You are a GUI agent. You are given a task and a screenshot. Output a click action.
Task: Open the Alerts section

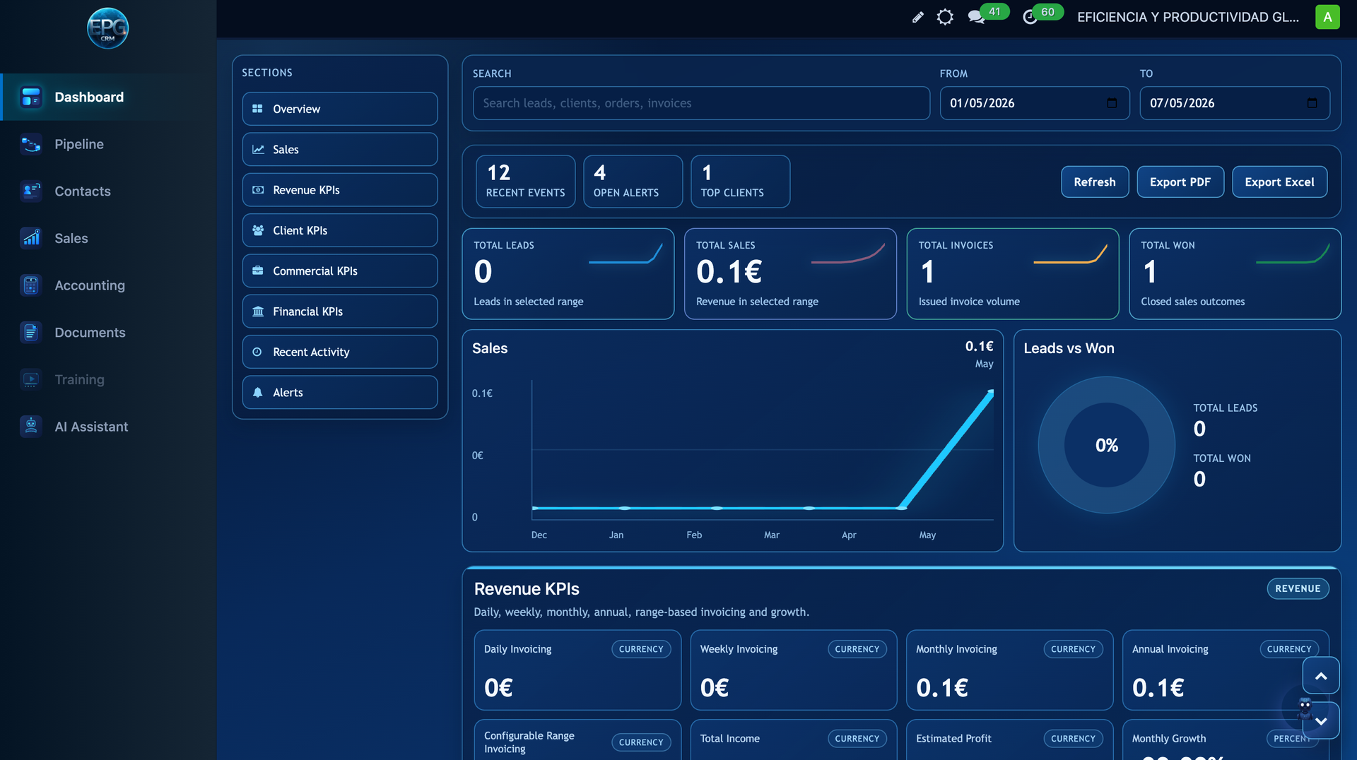tap(340, 392)
